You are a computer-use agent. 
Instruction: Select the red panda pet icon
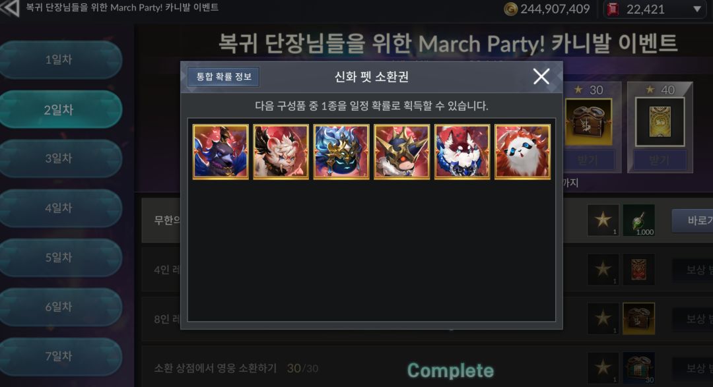click(x=522, y=152)
